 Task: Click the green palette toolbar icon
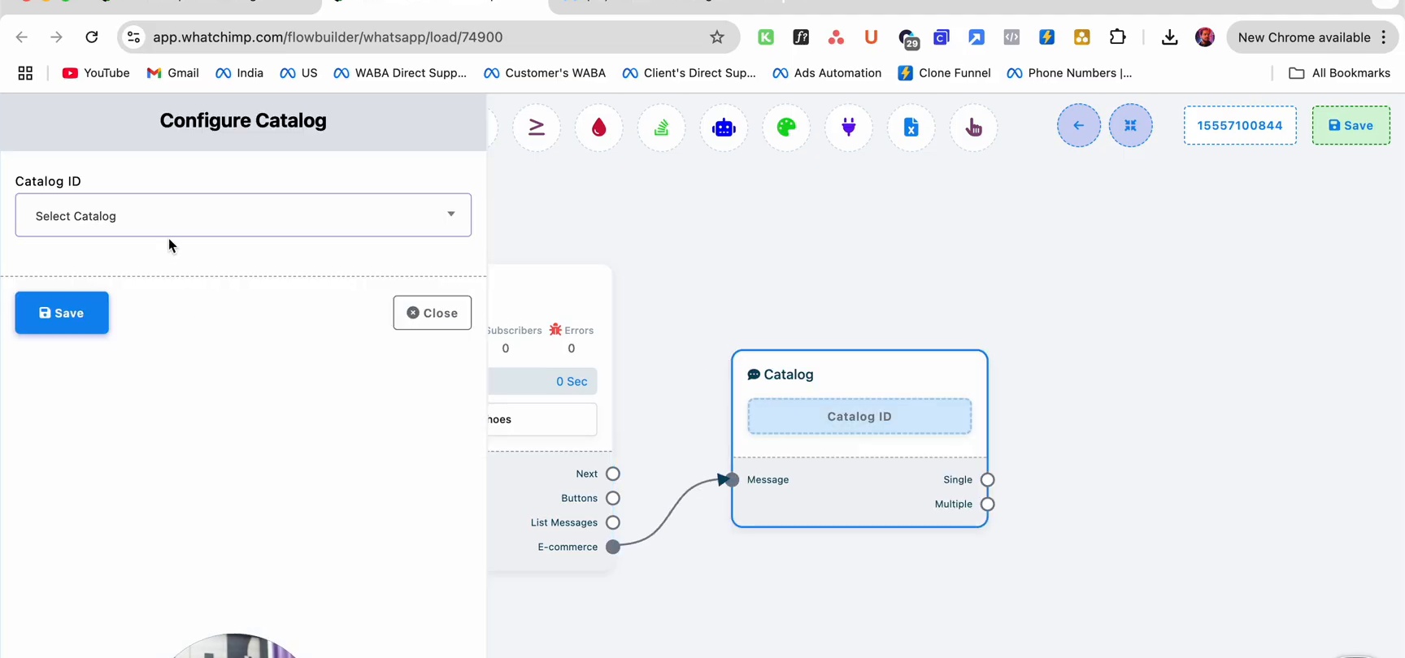[x=786, y=128]
